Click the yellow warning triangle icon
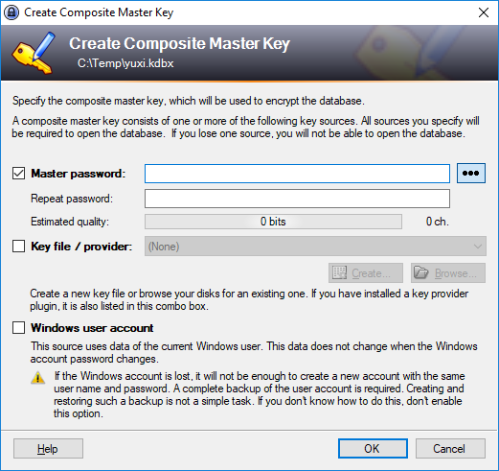This screenshot has height=471, width=499. 38,377
